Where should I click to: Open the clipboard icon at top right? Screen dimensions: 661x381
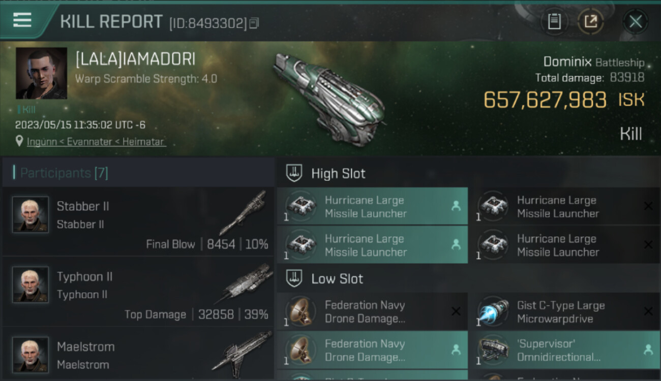click(x=554, y=21)
